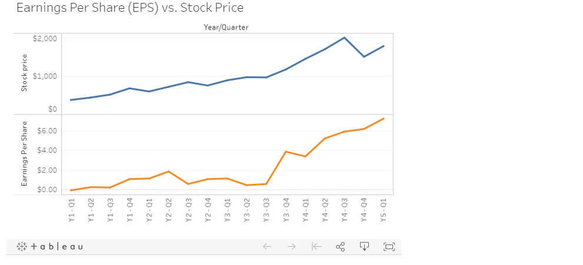Click the Redo arrow in toolbar

pyautogui.click(x=291, y=247)
